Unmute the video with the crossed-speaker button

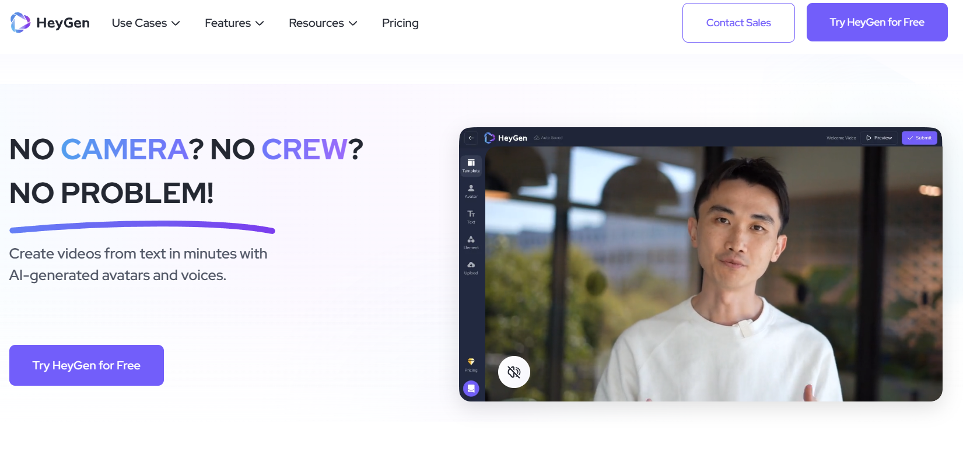[x=514, y=372]
